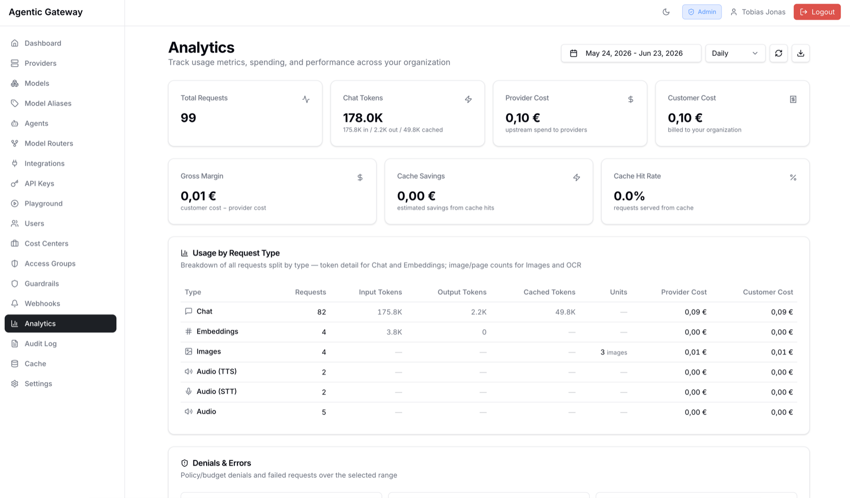This screenshot has width=850, height=498.
Task: Click the Audio (TTS) speaker icon
Action: 189,372
